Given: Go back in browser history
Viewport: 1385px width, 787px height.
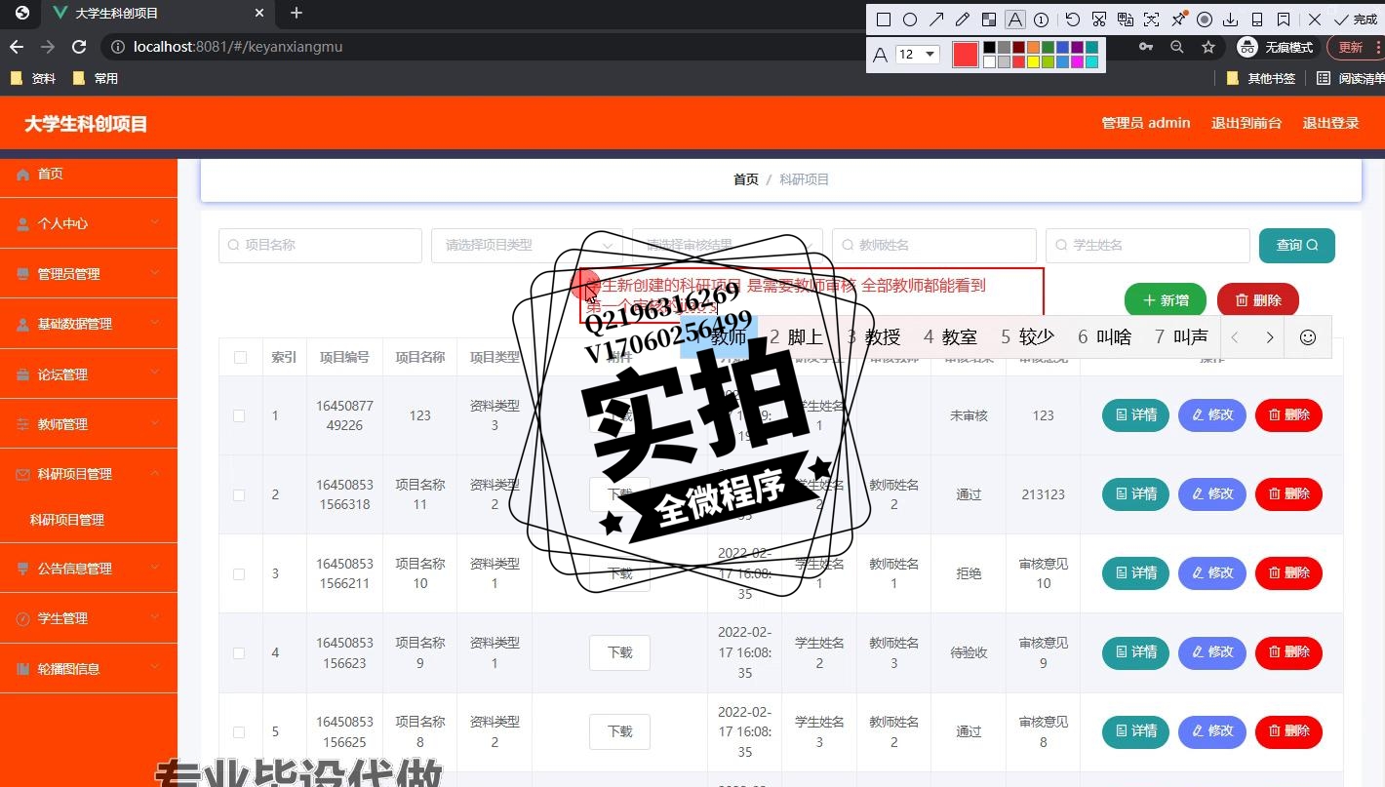Looking at the screenshot, I should pyautogui.click(x=17, y=47).
